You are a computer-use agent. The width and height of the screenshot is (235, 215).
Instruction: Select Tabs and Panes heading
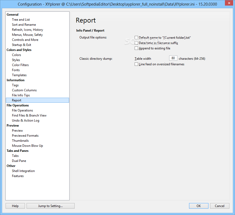pyautogui.click(x=18, y=151)
